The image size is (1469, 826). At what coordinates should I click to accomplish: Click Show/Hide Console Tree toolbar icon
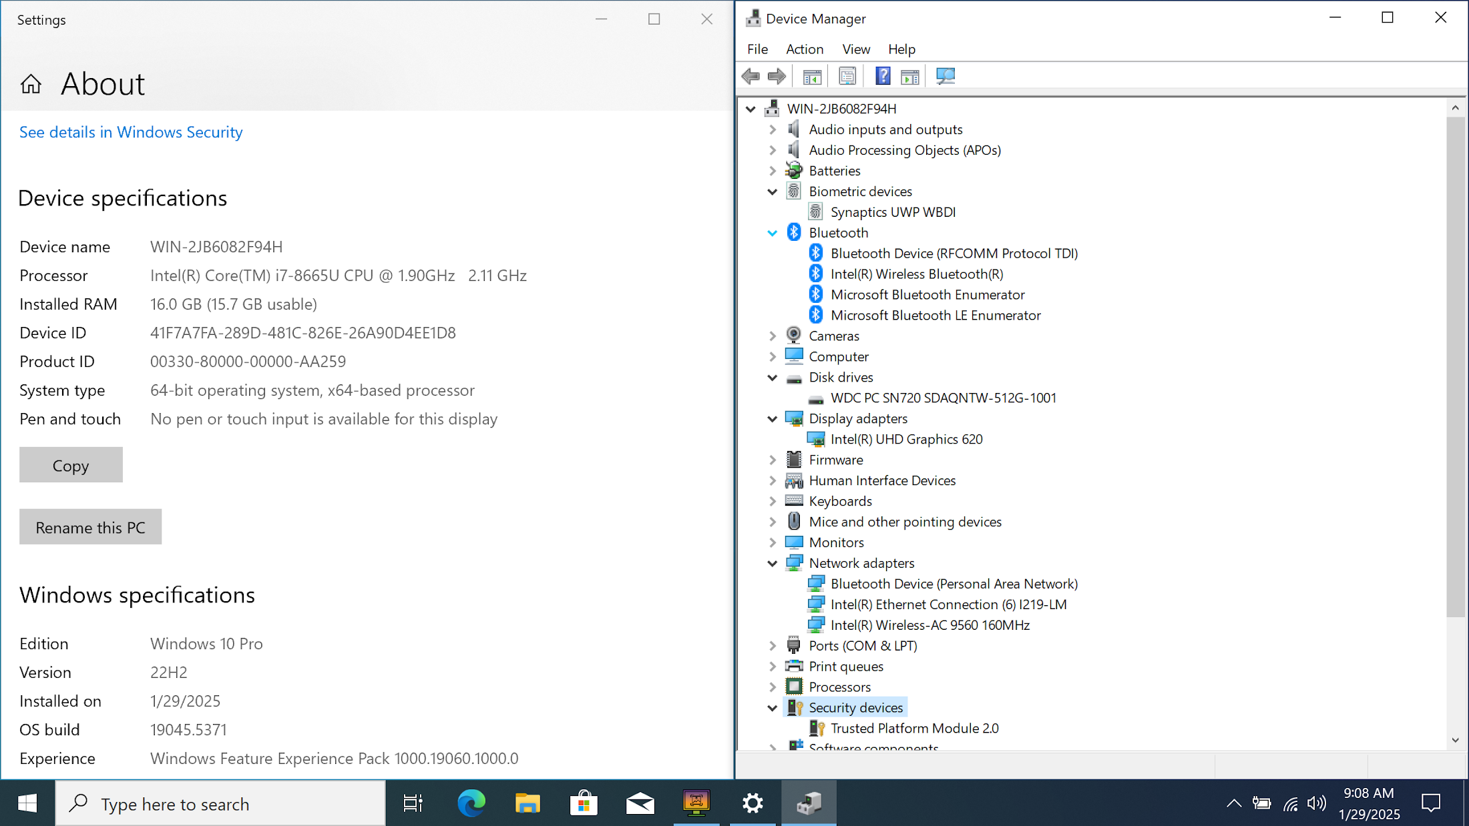tap(812, 77)
